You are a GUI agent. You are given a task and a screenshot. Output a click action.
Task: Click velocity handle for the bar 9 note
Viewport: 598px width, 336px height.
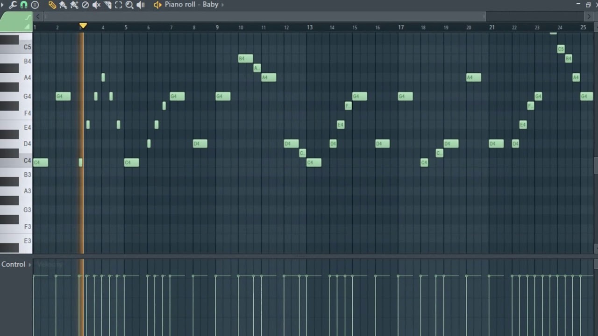point(216,276)
